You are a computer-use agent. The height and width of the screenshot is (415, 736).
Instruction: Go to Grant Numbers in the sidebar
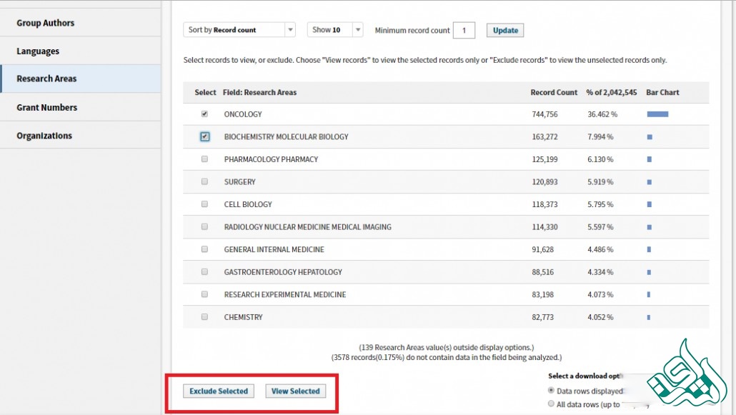[47, 107]
